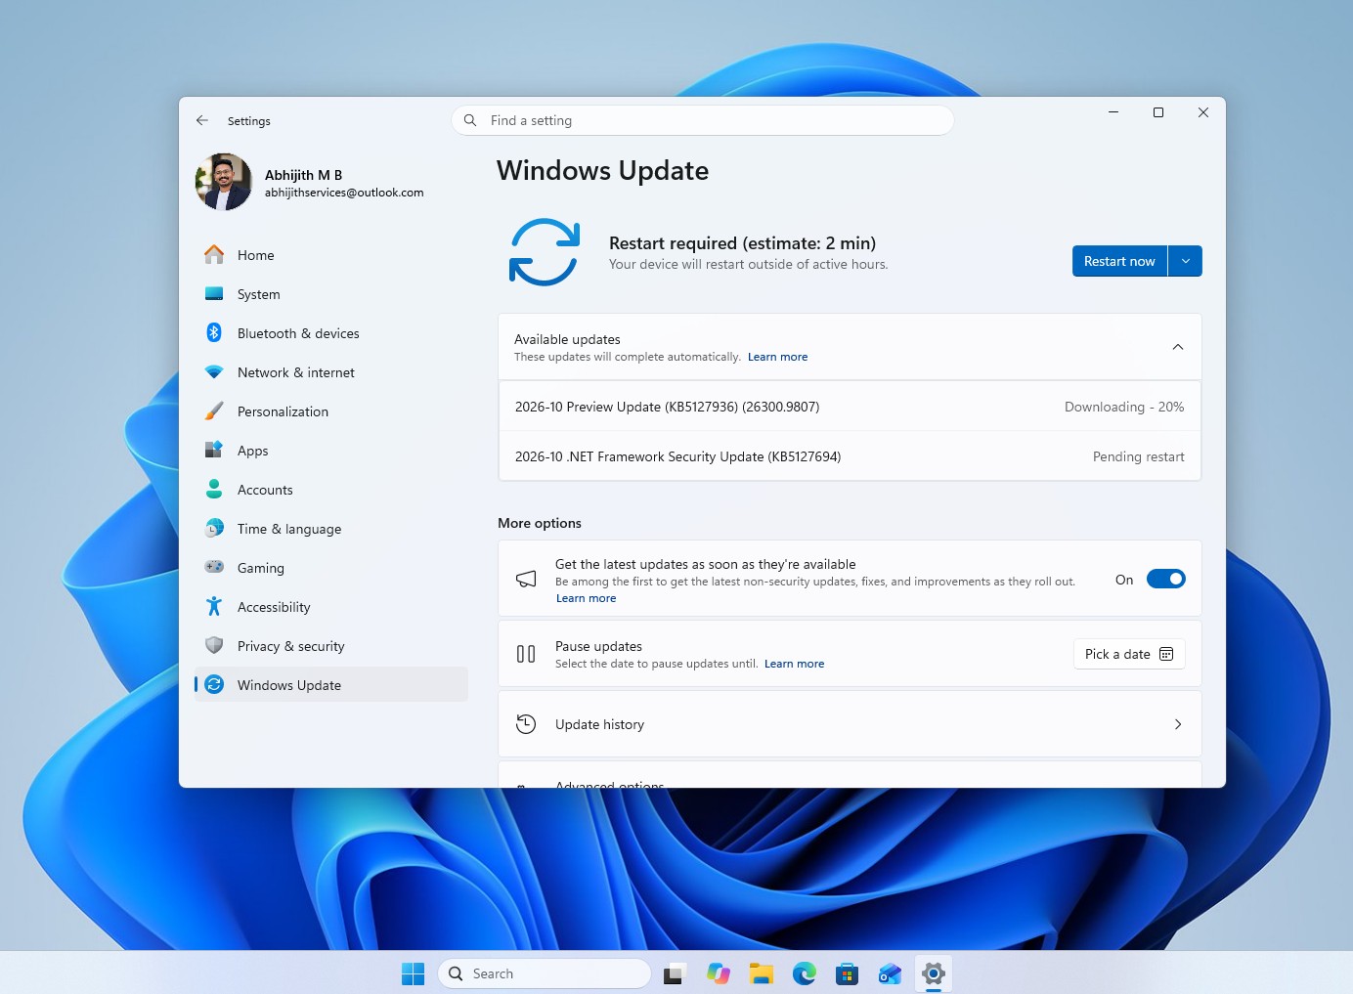1353x994 pixels.
Task: Open Microsoft Store from the taskbar
Action: 847,973
